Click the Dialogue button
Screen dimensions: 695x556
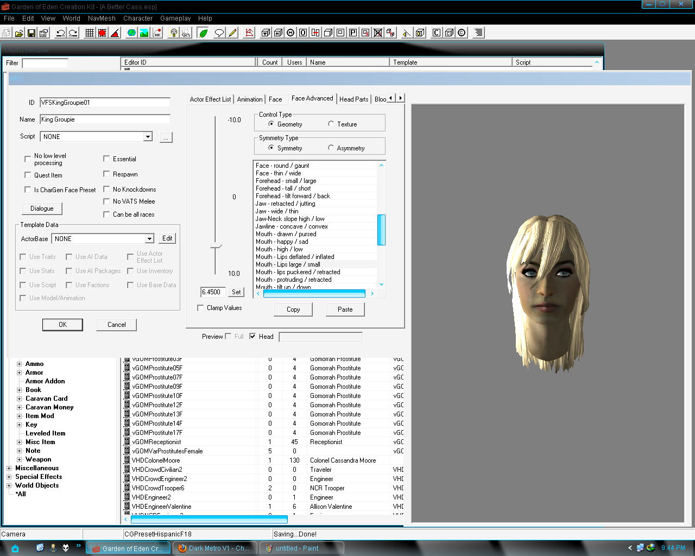coord(42,208)
